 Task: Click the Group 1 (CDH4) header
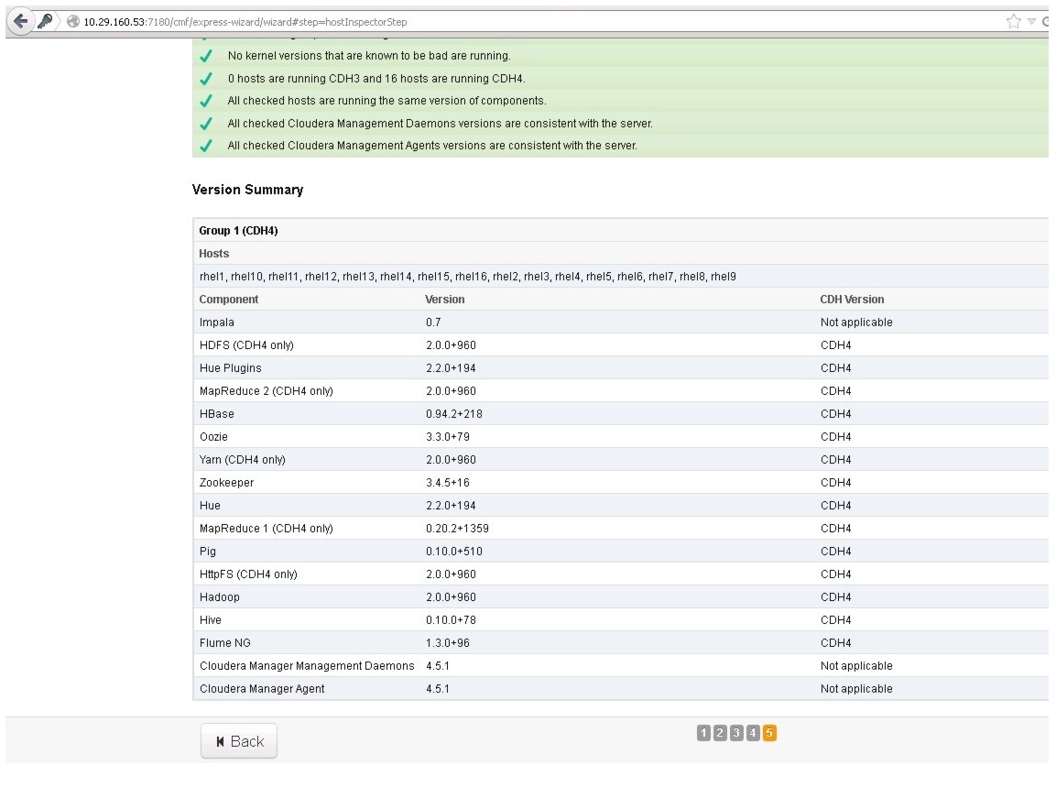pos(238,231)
